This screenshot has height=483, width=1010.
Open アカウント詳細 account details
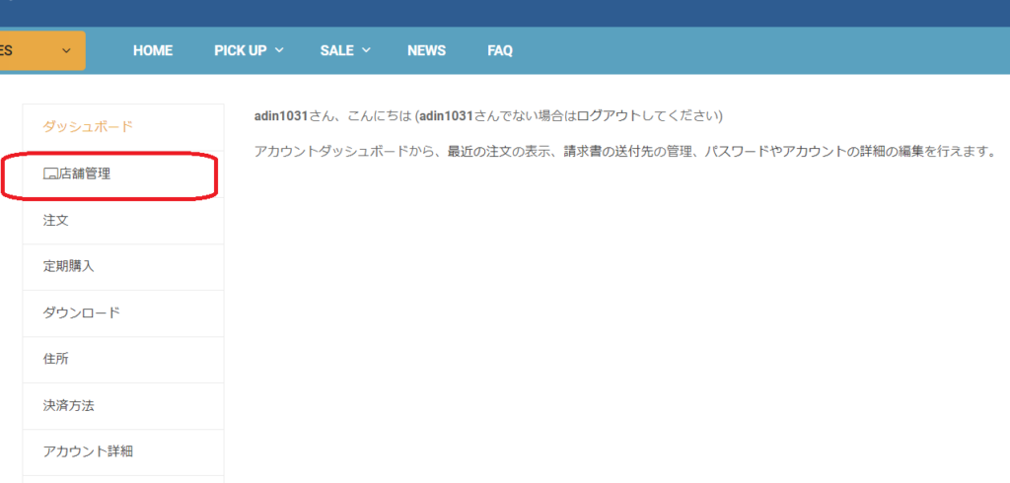(87, 451)
